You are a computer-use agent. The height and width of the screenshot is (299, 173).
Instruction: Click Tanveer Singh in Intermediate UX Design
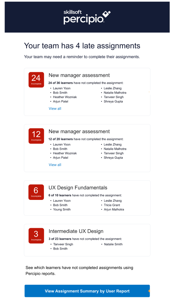point(63,244)
